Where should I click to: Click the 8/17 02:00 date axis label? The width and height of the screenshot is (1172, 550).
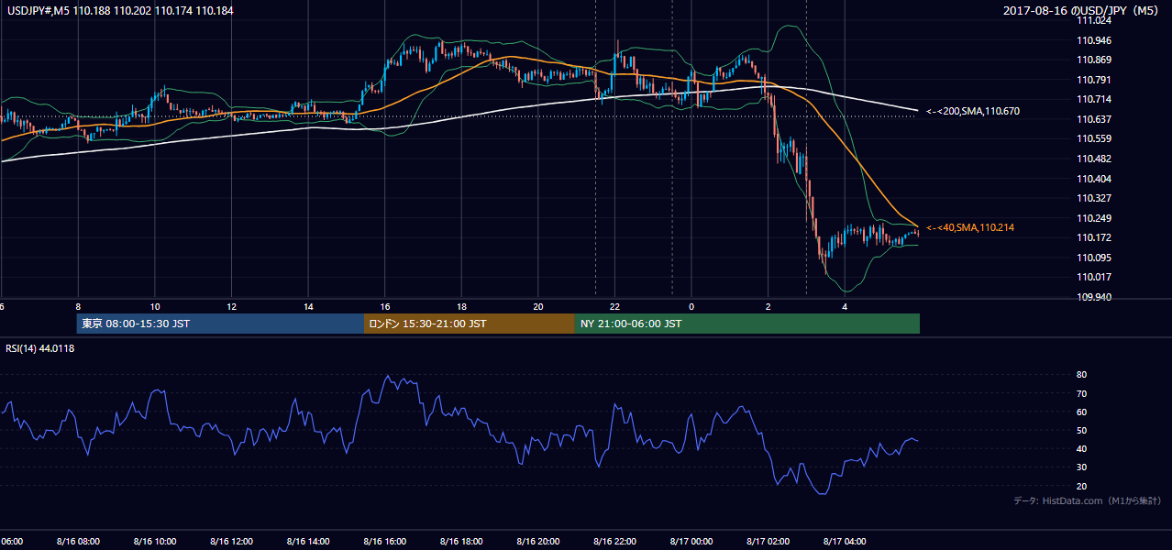tap(768, 542)
